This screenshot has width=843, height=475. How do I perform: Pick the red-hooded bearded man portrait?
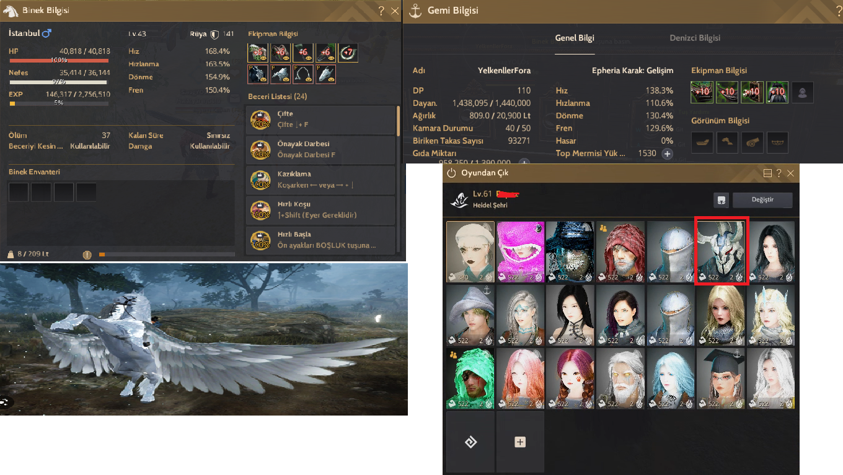620,252
